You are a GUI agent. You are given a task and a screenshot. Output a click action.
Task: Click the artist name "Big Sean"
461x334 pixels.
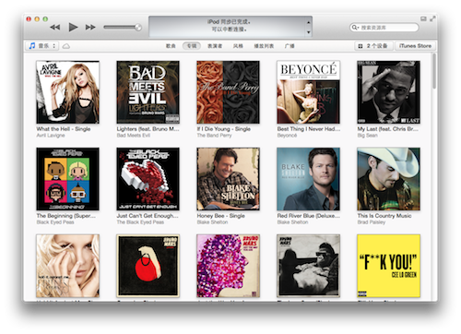(x=368, y=136)
